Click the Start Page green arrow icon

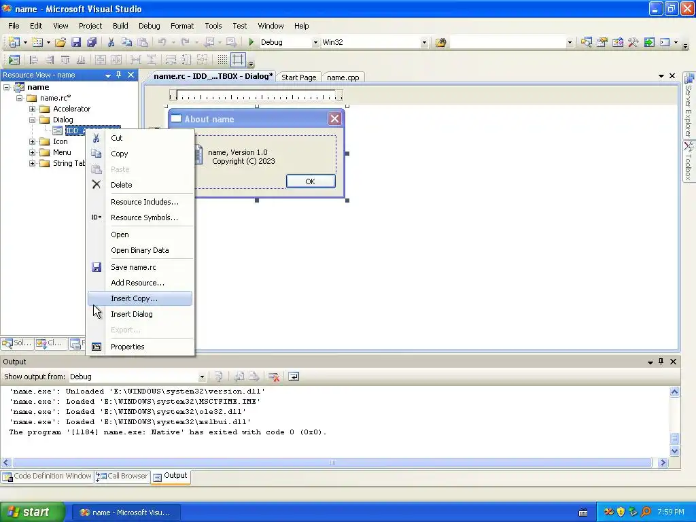649,42
